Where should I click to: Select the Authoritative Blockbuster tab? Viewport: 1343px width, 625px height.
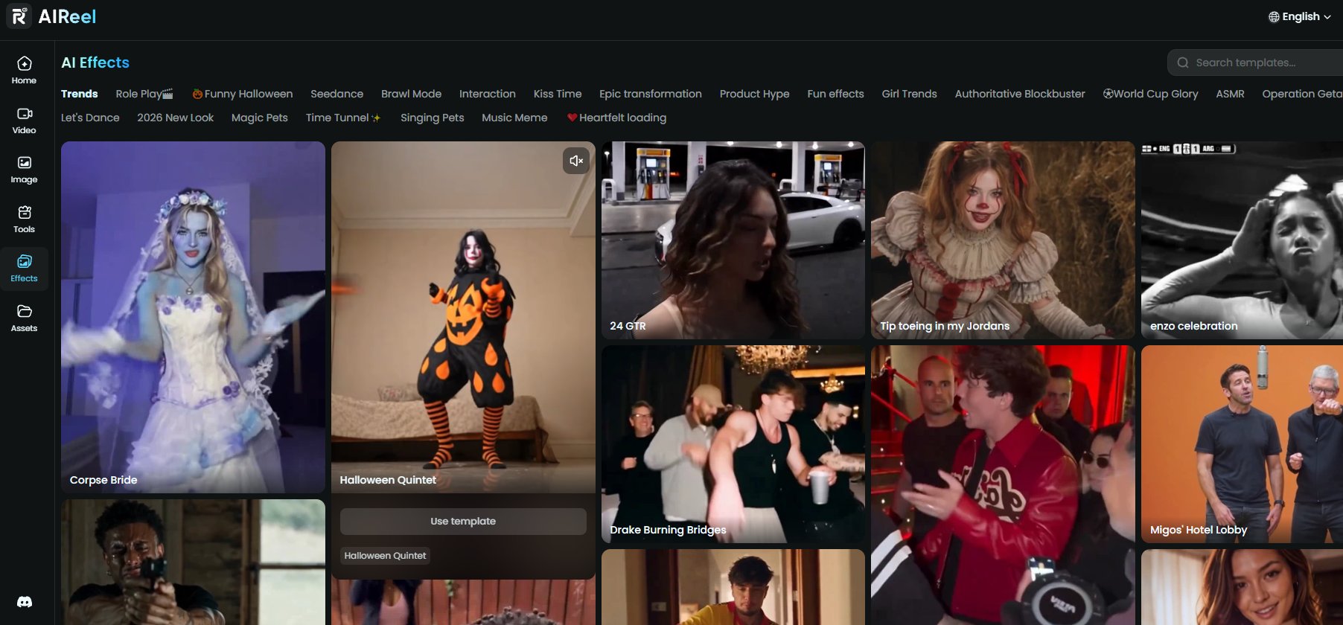coord(1020,94)
